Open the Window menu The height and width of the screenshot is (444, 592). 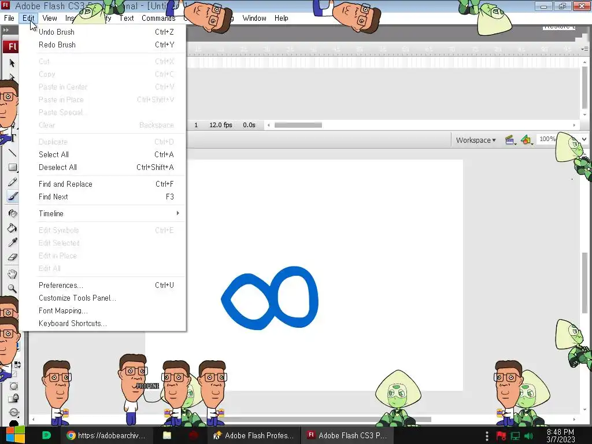tap(254, 18)
